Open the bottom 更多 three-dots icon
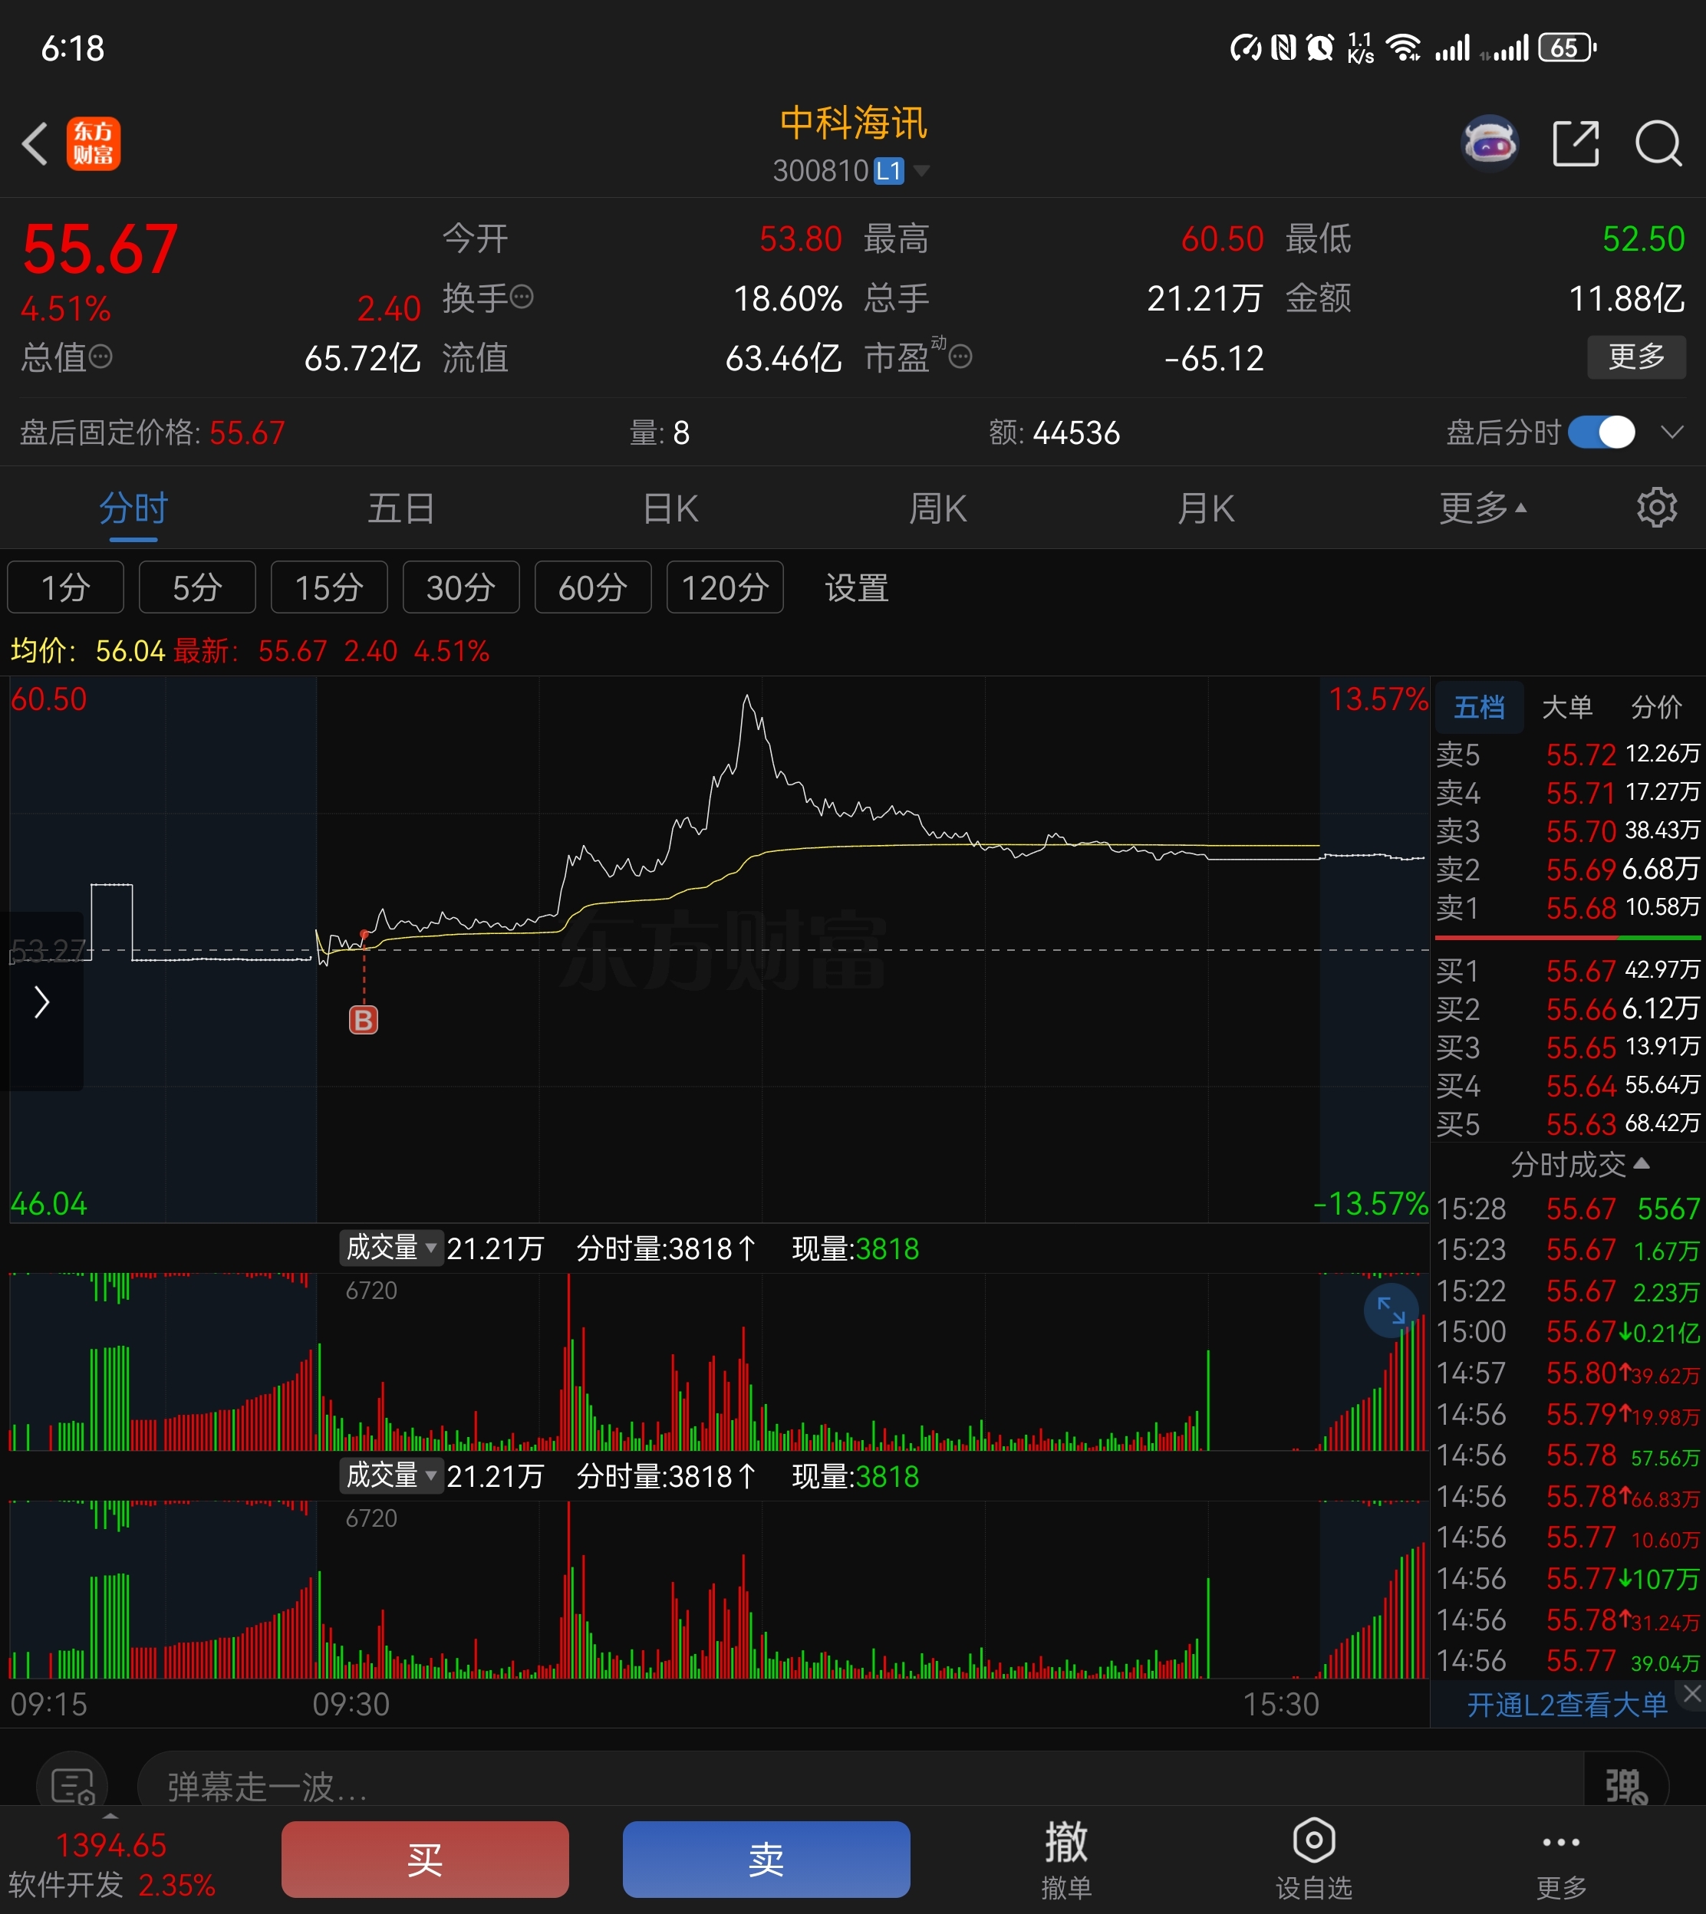 [1561, 1859]
